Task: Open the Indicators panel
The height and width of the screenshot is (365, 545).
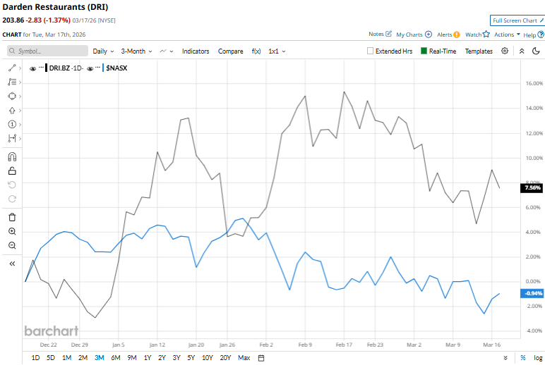Action: pos(196,51)
